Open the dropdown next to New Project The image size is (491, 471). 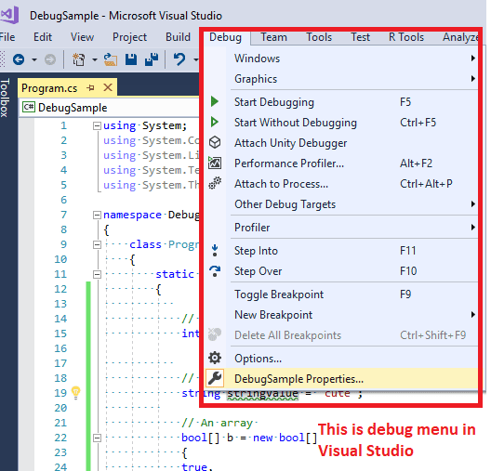pos(94,59)
